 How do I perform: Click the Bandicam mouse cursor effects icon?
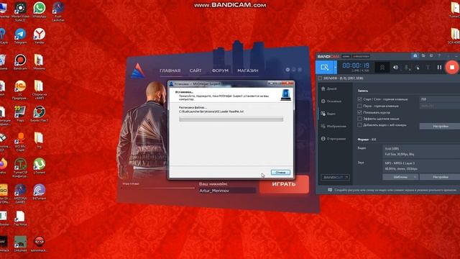click(418, 68)
